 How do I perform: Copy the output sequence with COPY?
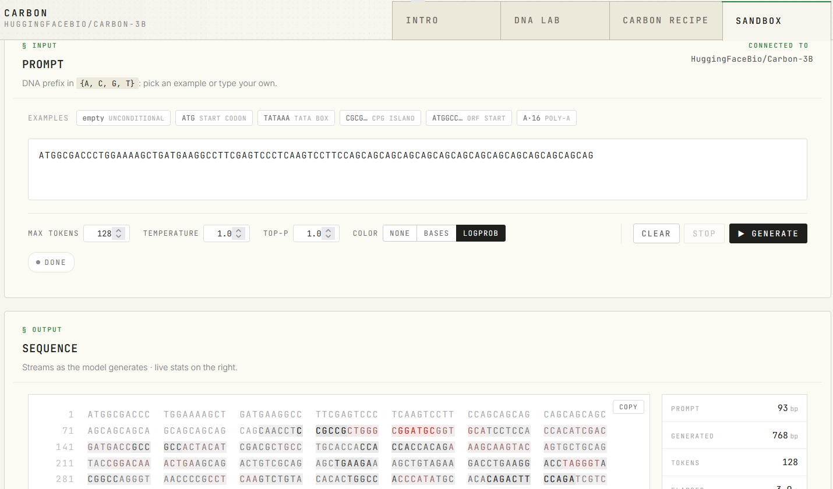click(x=628, y=407)
